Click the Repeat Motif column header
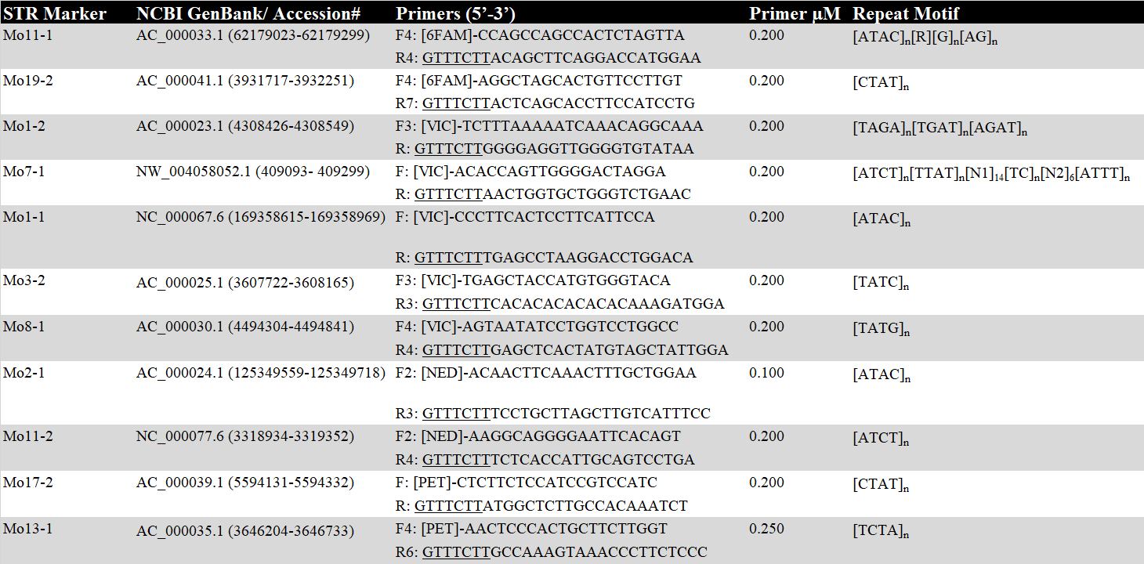This screenshot has height=564, width=1144. click(905, 13)
